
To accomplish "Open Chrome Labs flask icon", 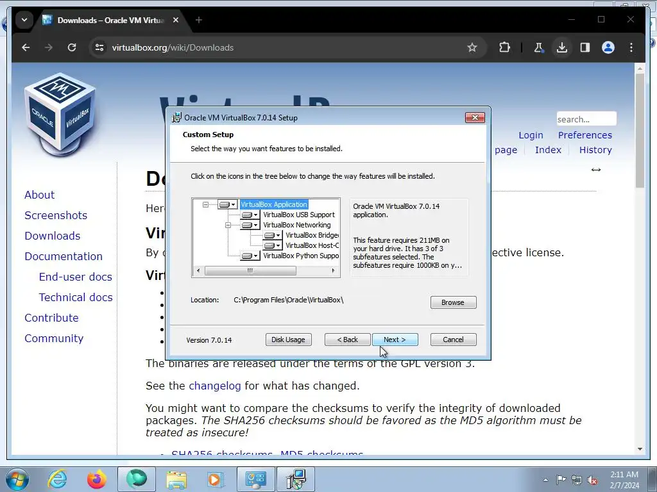I will point(539,47).
